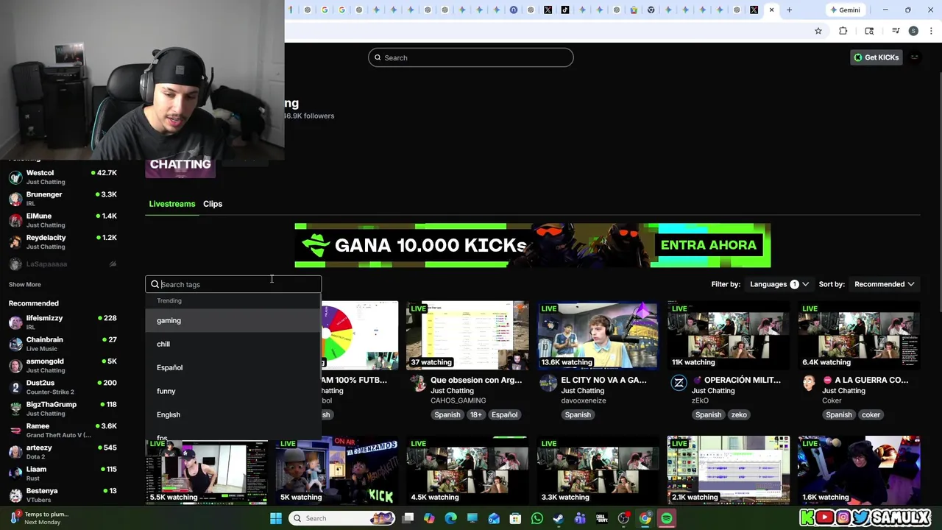
Task: Open BigzThaGrump's avatar icon
Action: tap(15, 409)
